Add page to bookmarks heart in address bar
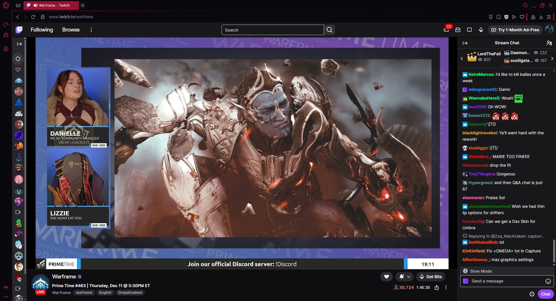556x301 pixels. (522, 17)
